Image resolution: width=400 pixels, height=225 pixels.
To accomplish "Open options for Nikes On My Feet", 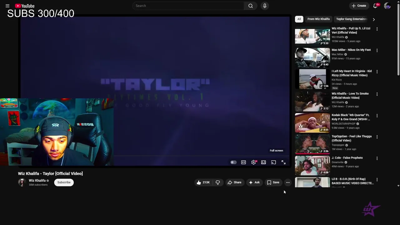I will click(377, 50).
